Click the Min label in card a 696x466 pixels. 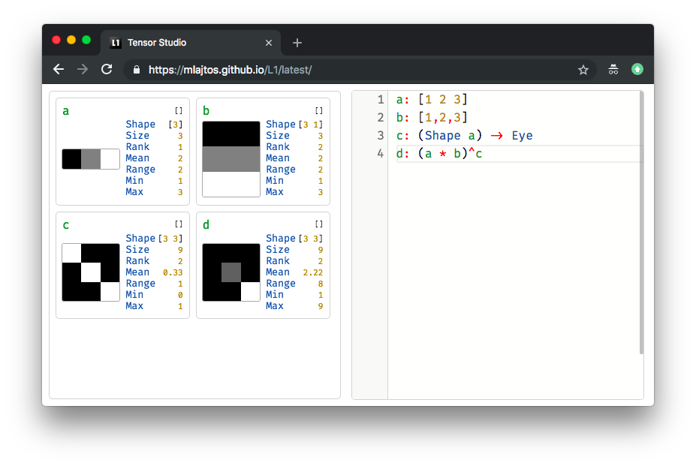tap(134, 181)
